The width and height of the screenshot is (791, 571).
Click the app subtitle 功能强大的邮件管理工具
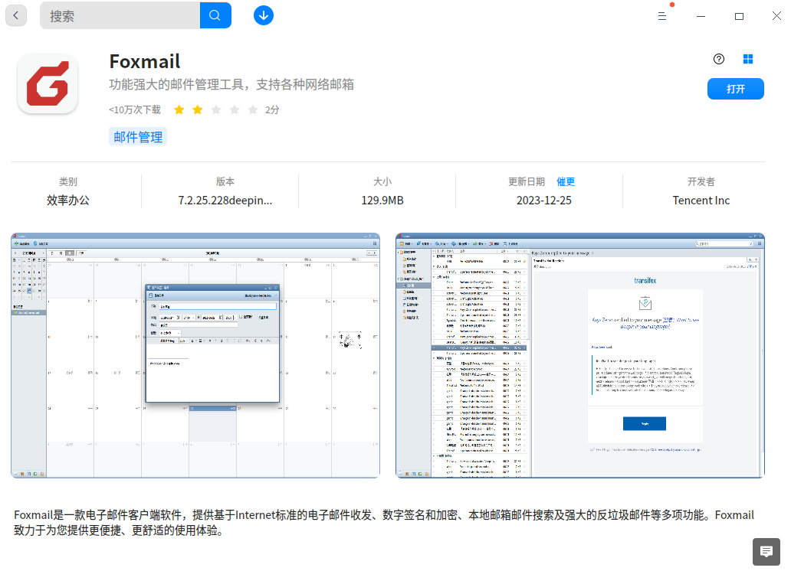231,85
